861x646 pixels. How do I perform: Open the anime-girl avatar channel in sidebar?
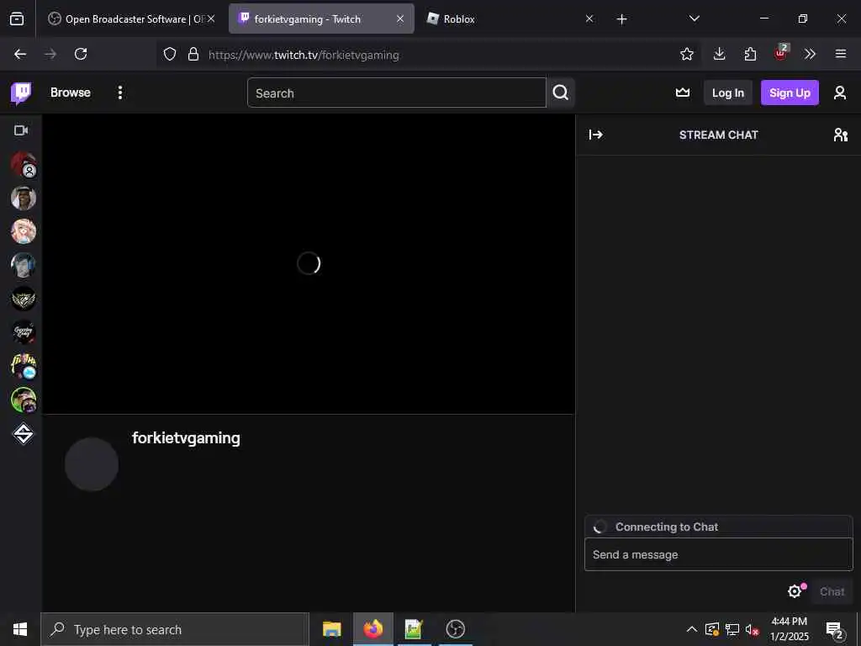point(24,232)
